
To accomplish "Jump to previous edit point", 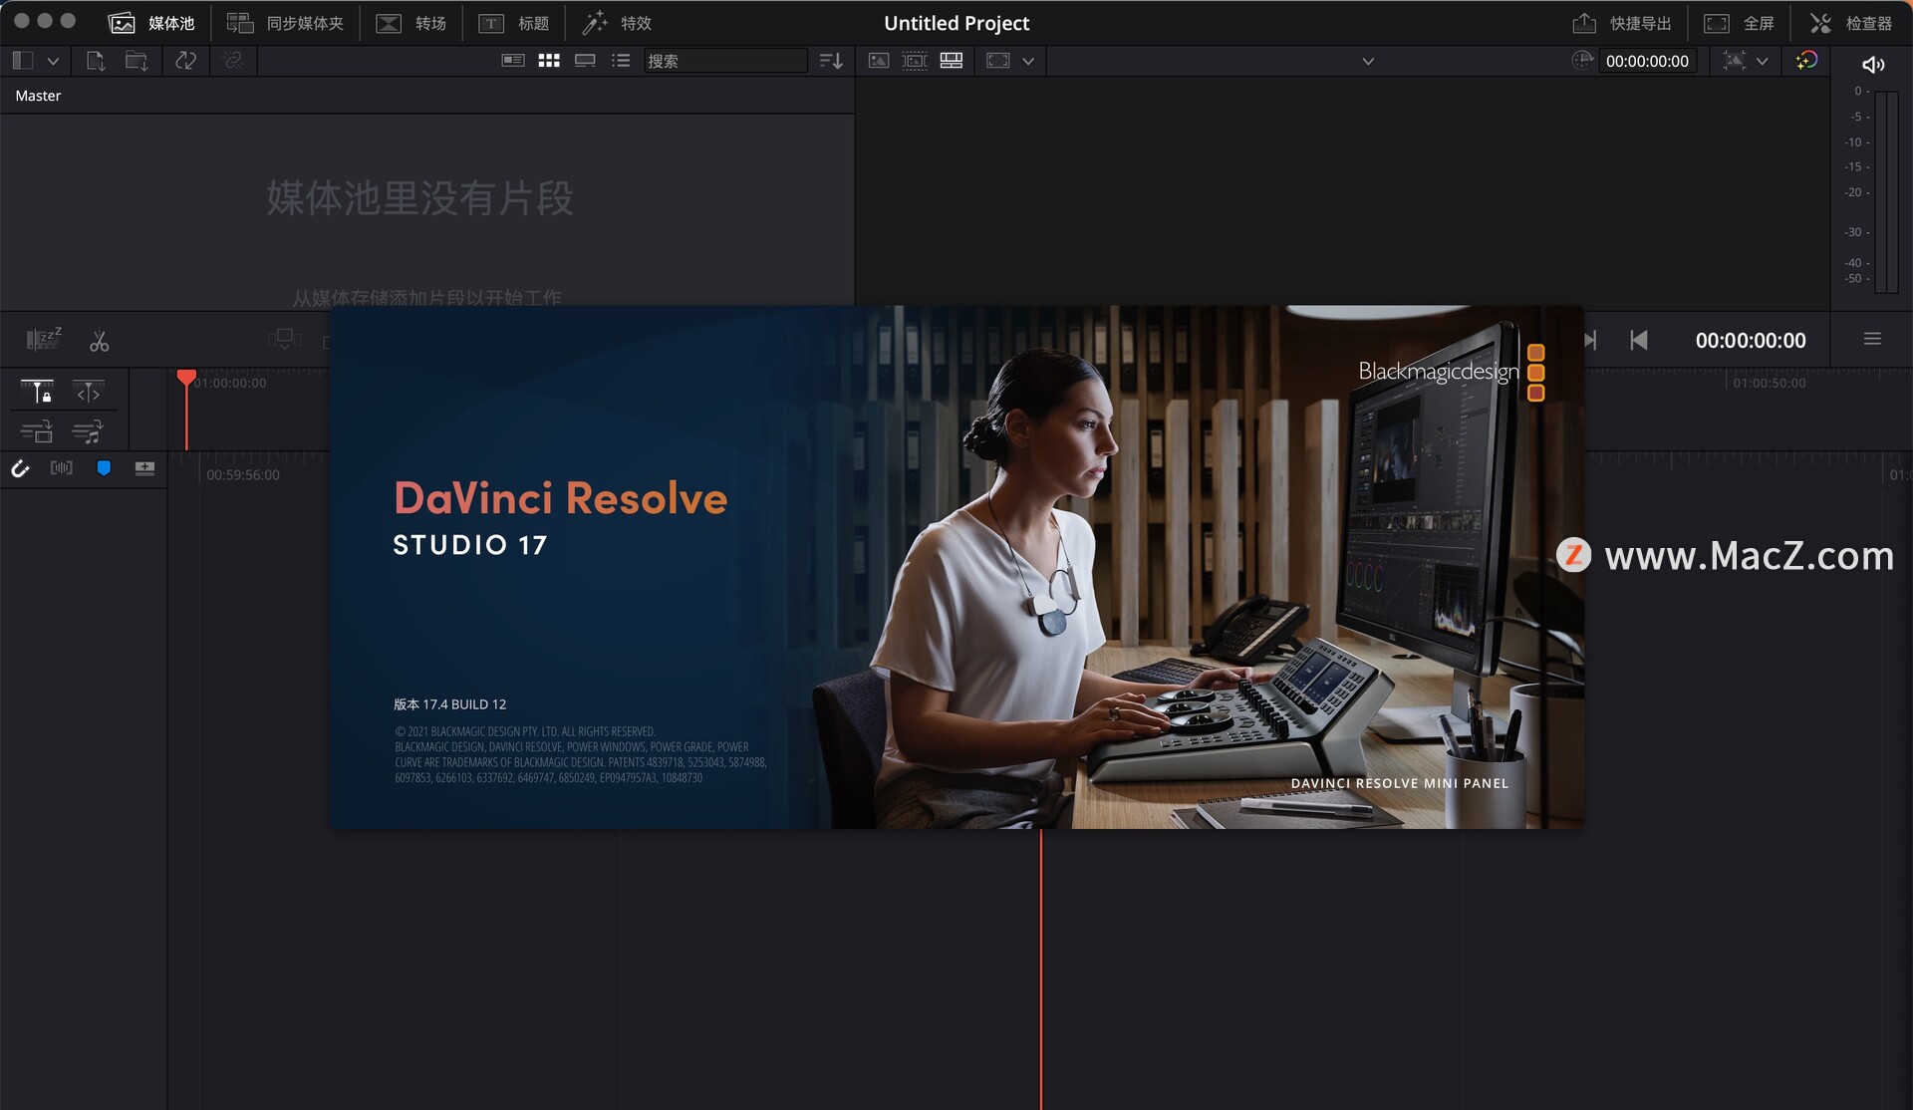I will (1639, 340).
